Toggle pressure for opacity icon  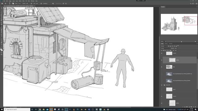pos(31,3)
